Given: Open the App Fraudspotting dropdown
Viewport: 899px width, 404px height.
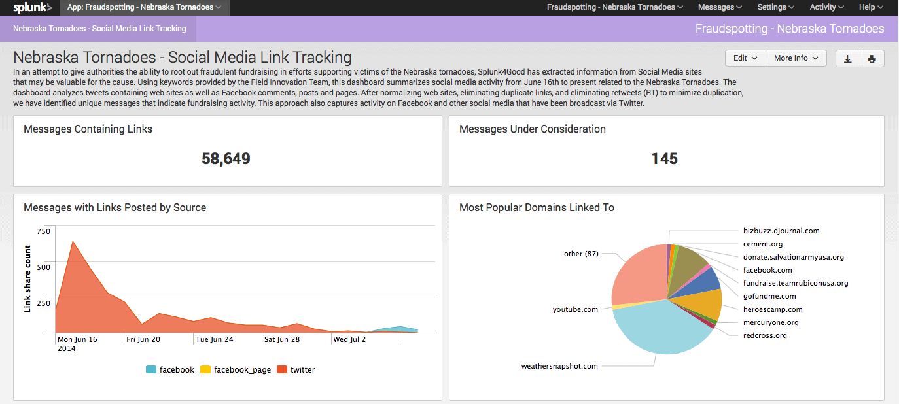Looking at the screenshot, I should click(144, 8).
